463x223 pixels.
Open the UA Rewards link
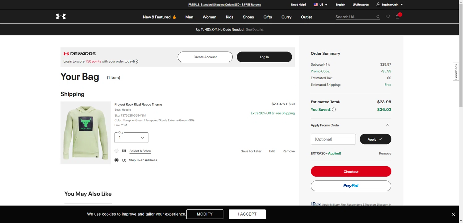coord(361,5)
